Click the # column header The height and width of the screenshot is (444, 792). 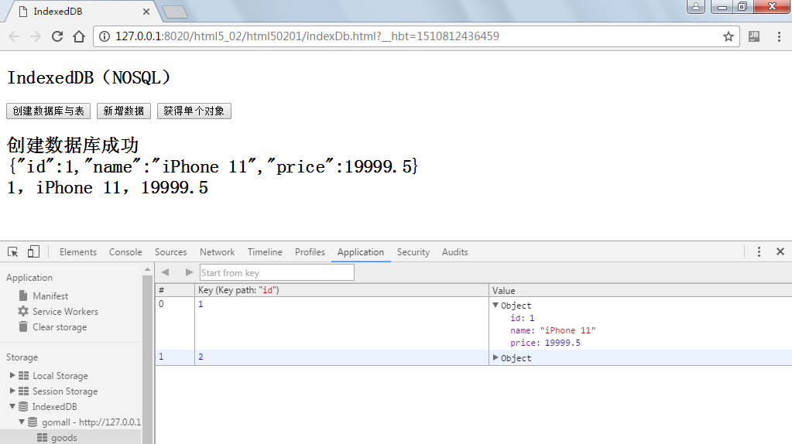click(x=175, y=290)
